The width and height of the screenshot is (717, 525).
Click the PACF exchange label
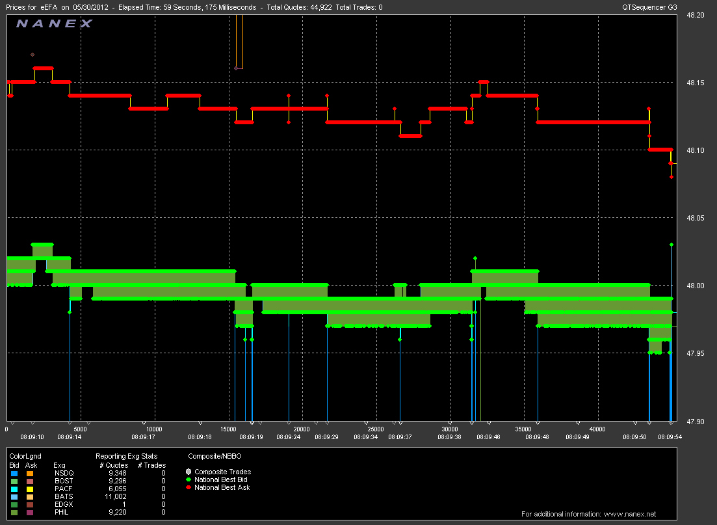point(63,489)
